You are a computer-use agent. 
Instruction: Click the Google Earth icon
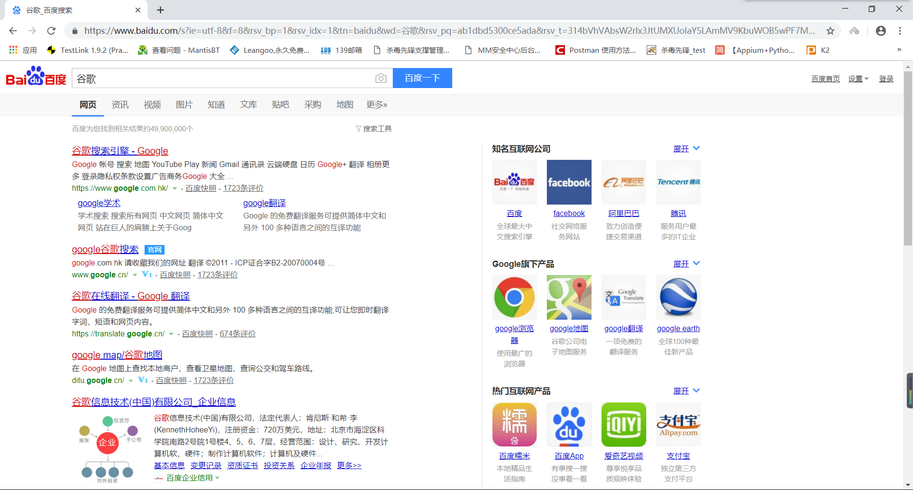click(679, 297)
